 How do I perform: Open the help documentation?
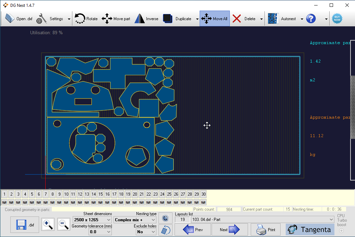click(311, 18)
